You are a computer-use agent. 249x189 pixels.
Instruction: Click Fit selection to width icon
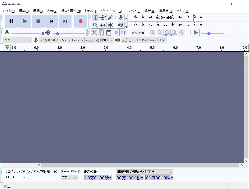coord(167,33)
